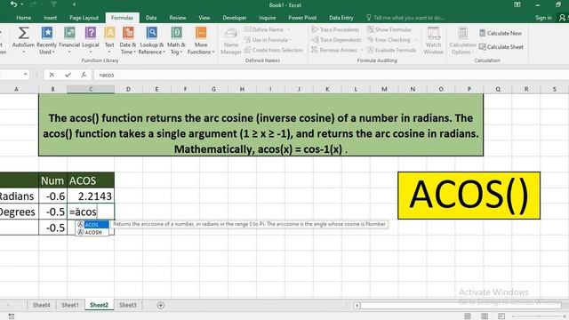Cancel the formula entry with X
This screenshot has width=569, height=320.
pos(52,75)
